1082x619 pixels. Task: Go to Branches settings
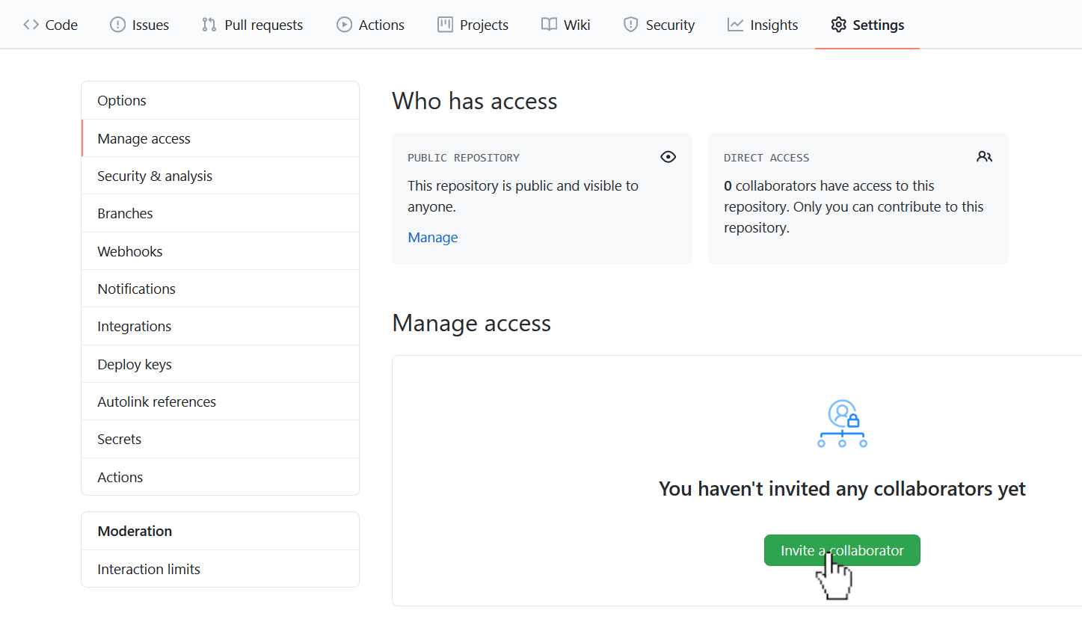(x=221, y=213)
